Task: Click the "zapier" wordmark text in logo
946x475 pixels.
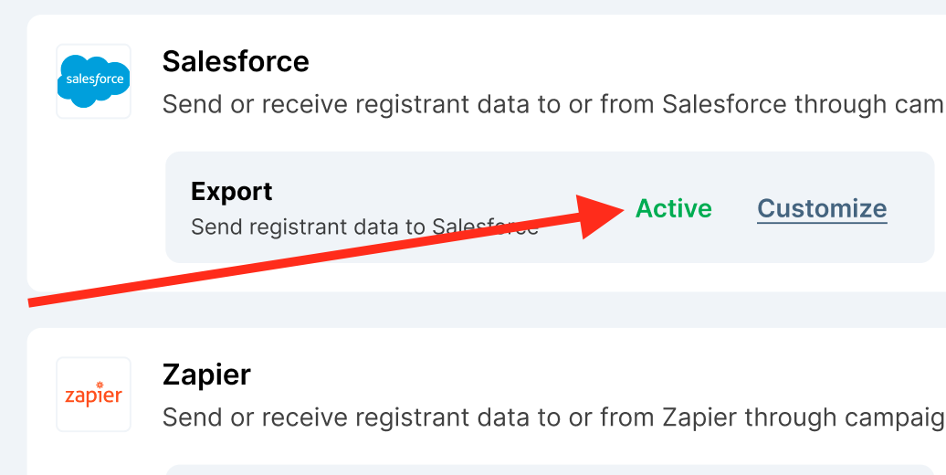Action: 93,397
